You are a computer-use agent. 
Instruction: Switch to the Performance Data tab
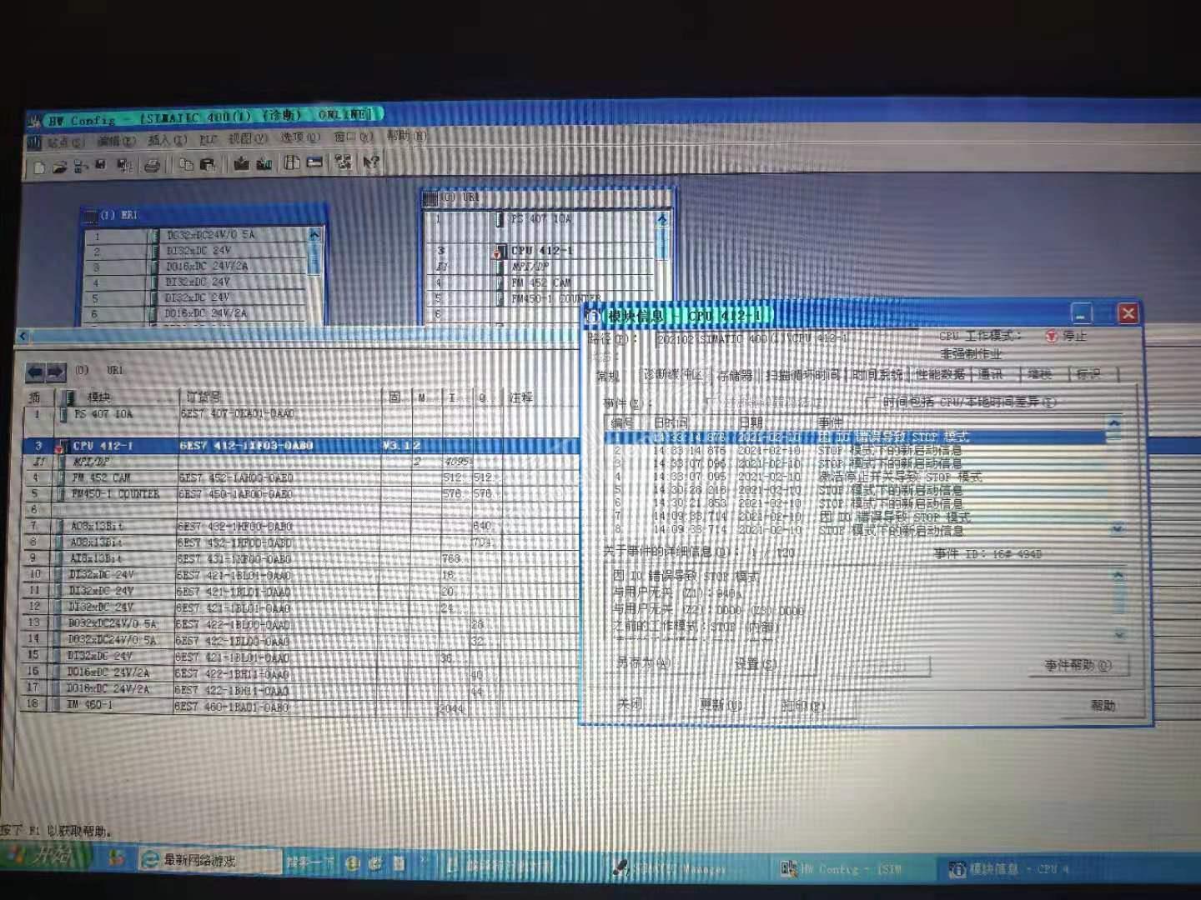point(941,375)
